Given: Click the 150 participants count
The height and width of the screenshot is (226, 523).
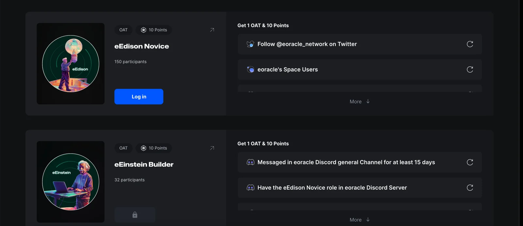Looking at the screenshot, I should [130, 62].
